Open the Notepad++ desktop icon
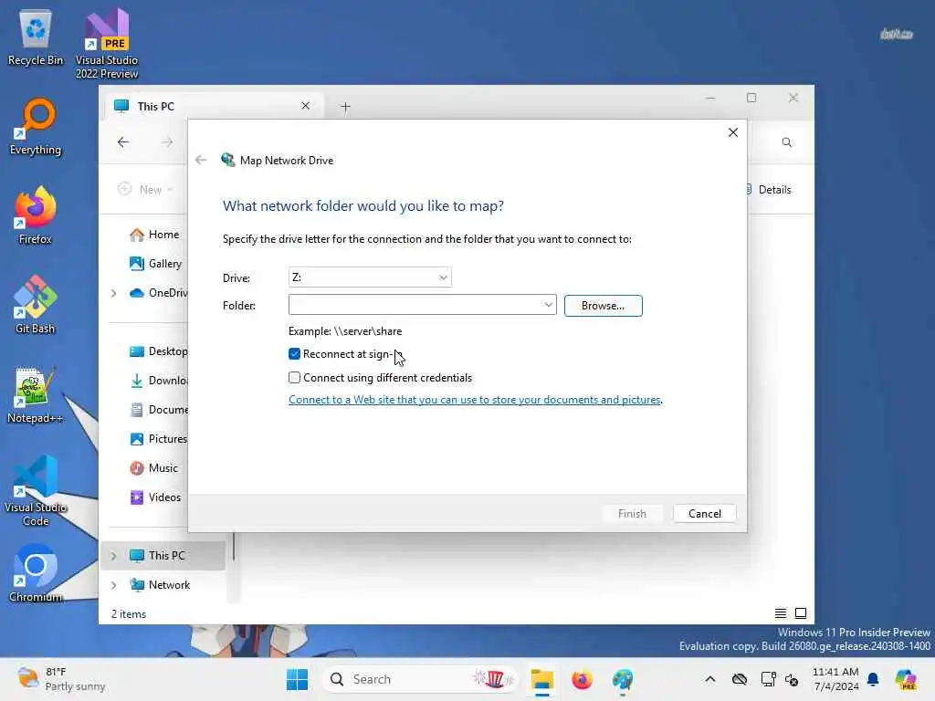This screenshot has width=935, height=701. click(x=36, y=394)
